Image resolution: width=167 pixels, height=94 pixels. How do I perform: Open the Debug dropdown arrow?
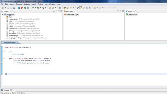tap(35, 8)
